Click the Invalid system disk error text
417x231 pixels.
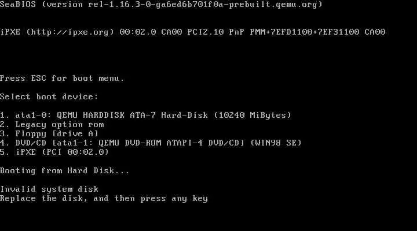point(49,189)
